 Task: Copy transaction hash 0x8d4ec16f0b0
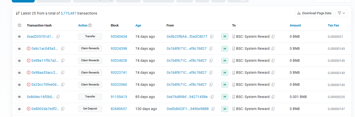click(58, 97)
